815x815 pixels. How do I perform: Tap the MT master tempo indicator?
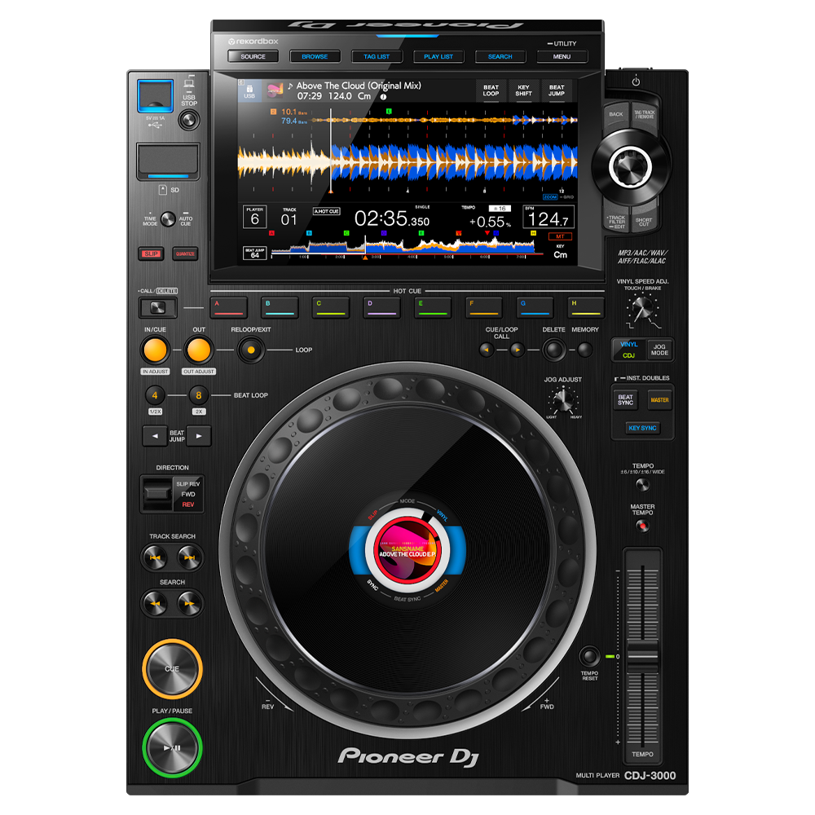[561, 236]
